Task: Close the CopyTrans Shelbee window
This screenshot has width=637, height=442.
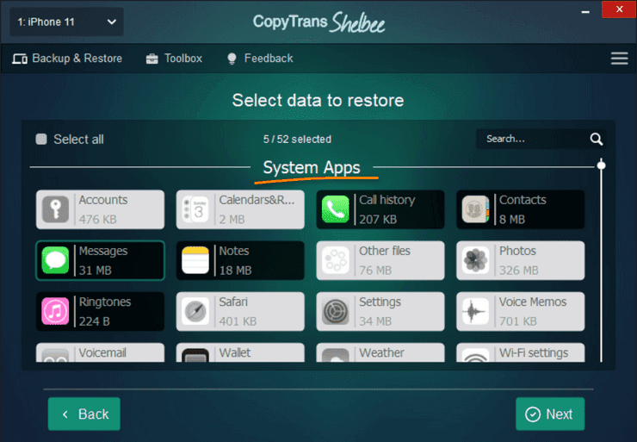Action: point(619,9)
